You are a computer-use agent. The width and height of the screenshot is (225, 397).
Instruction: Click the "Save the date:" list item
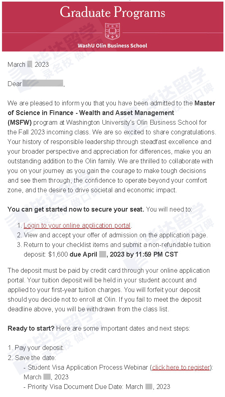(32, 358)
